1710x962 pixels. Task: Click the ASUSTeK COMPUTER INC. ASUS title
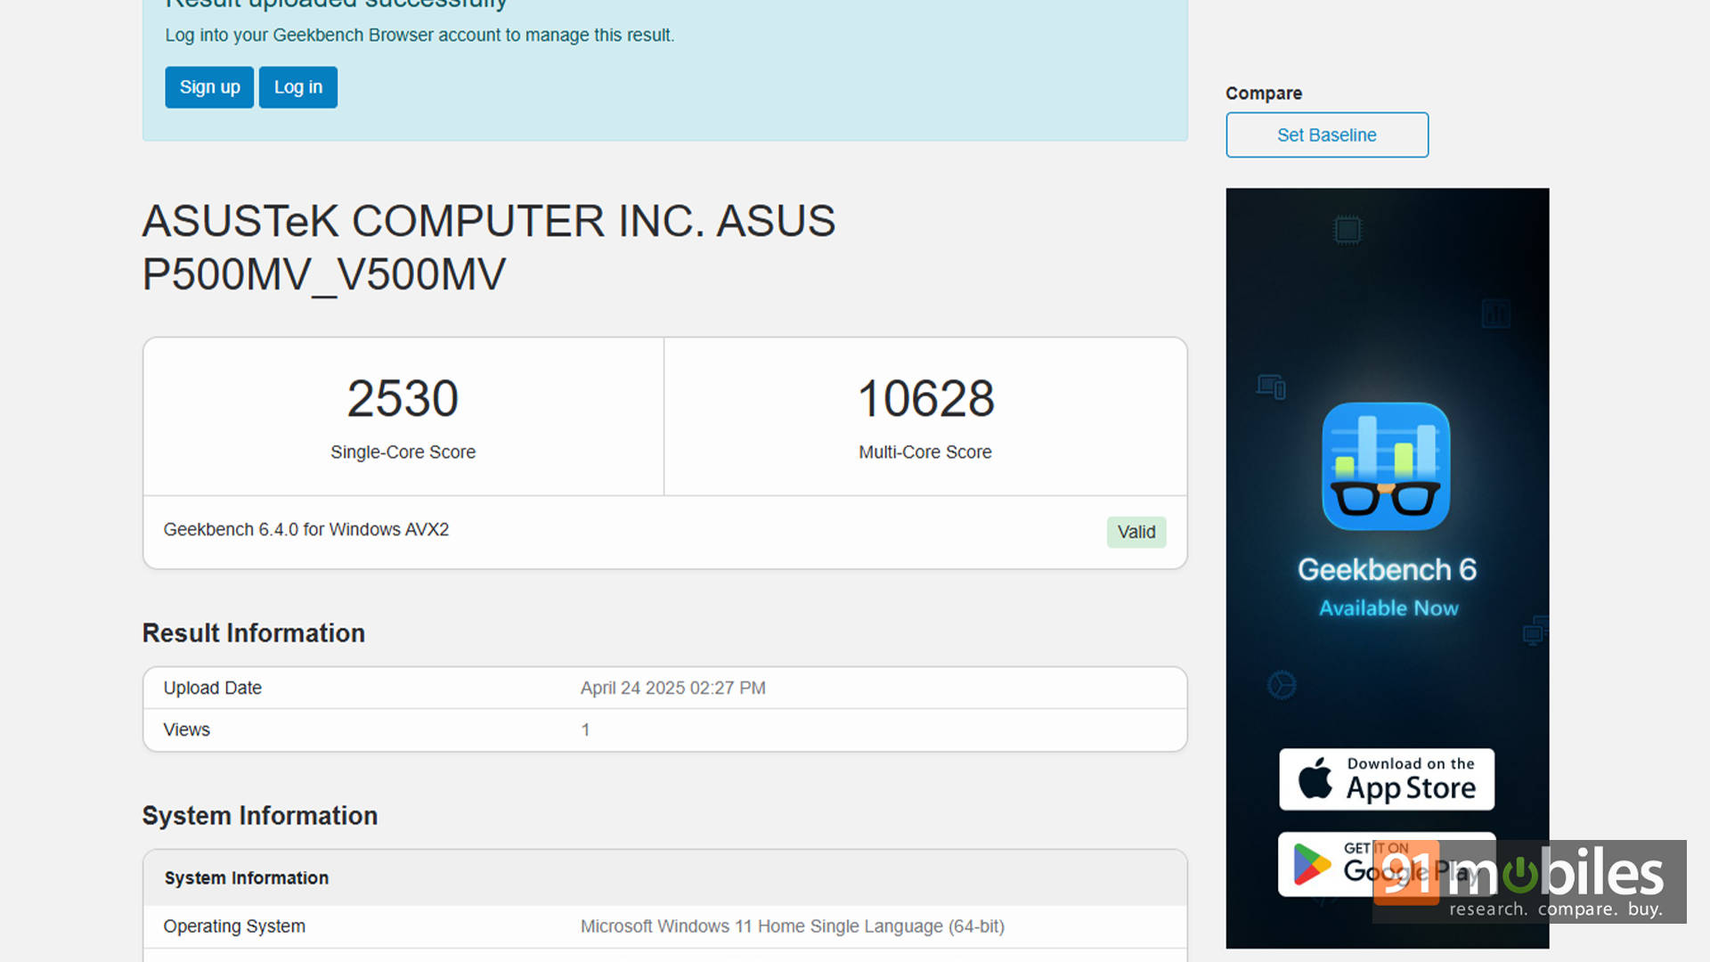(x=489, y=247)
